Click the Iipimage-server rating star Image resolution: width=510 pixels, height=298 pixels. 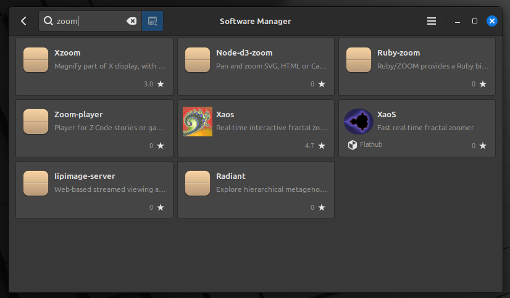pyautogui.click(x=161, y=208)
